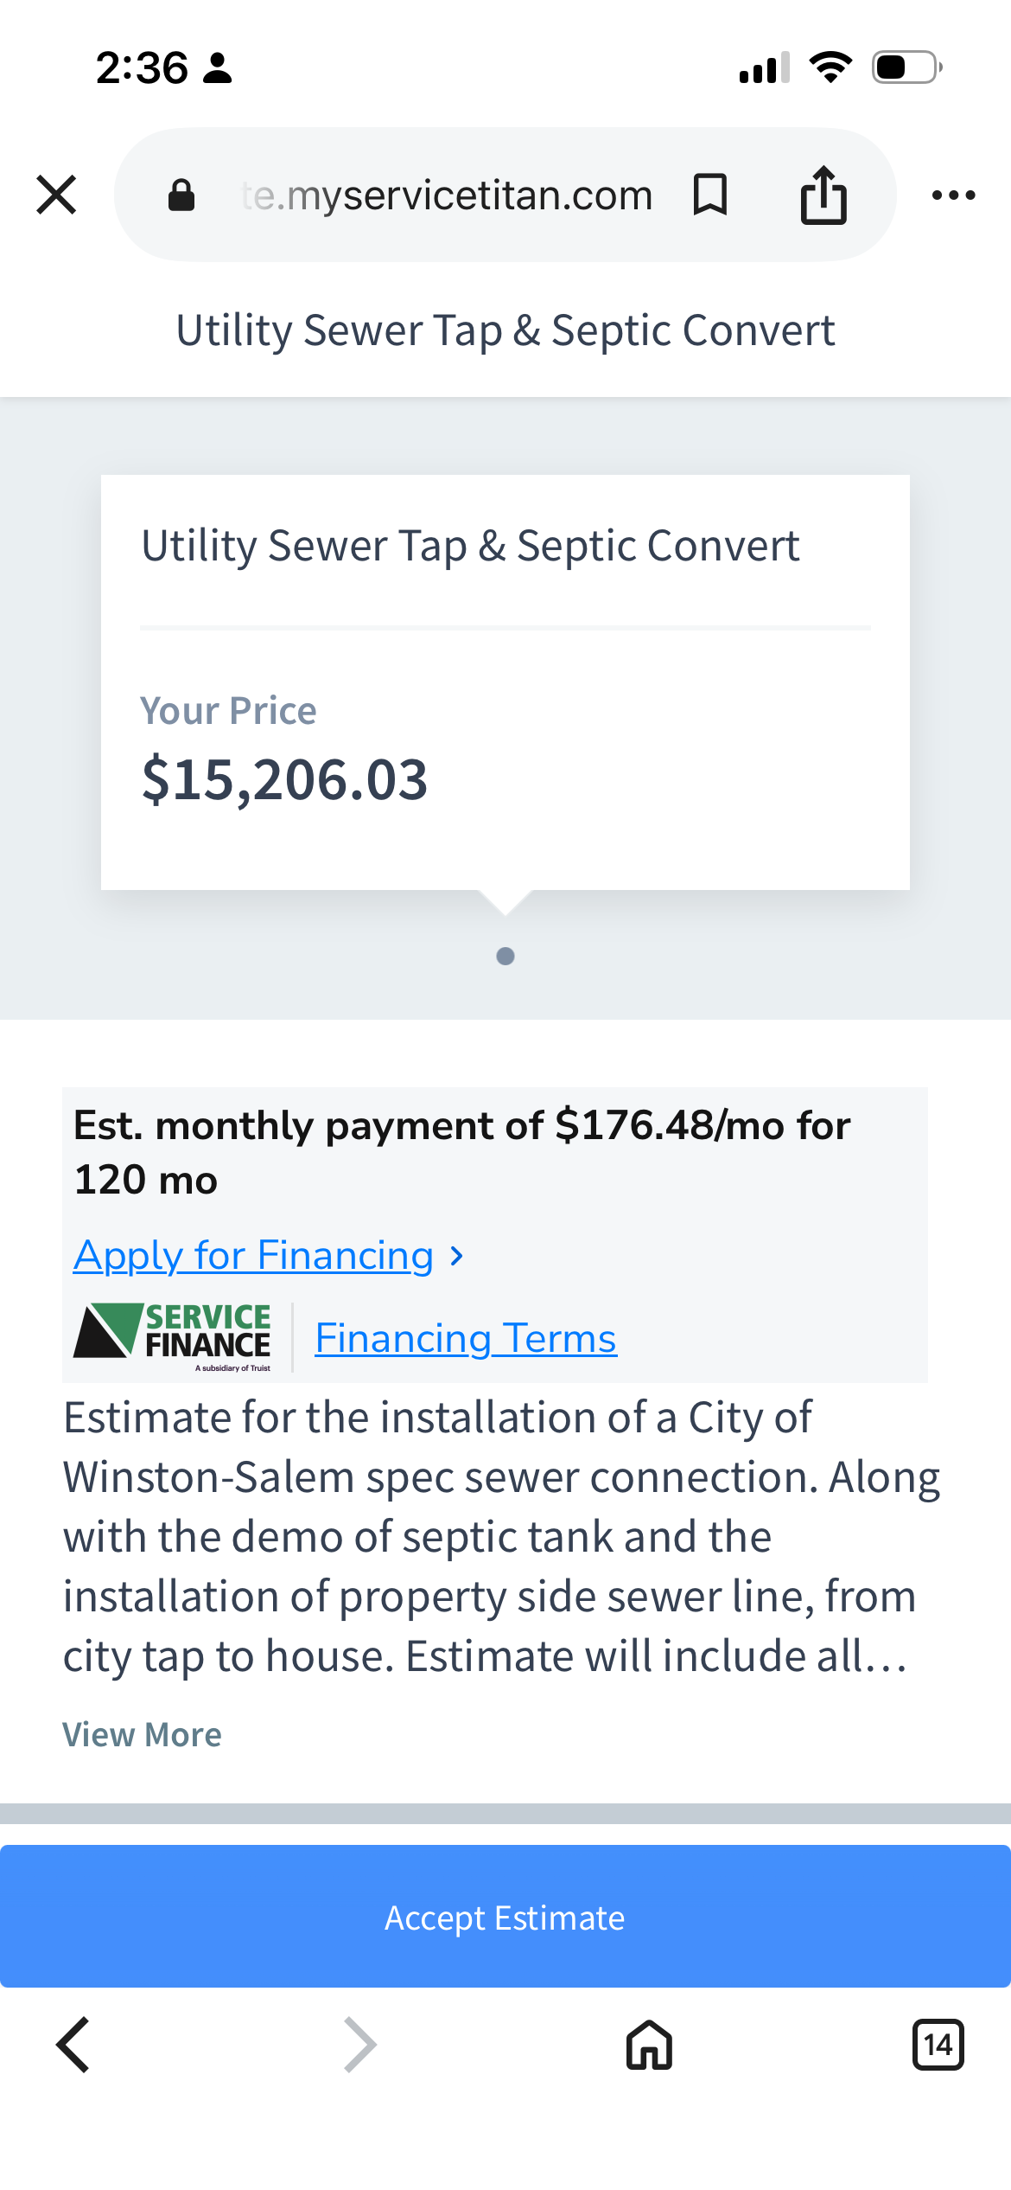Tap the Wi-Fi status icon
The width and height of the screenshot is (1011, 2190).
pyautogui.click(x=830, y=67)
